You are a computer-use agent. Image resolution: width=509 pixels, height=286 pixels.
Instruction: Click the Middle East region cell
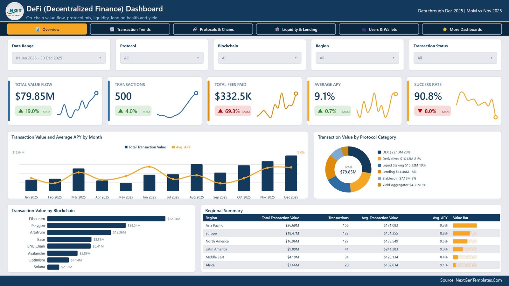(215, 257)
